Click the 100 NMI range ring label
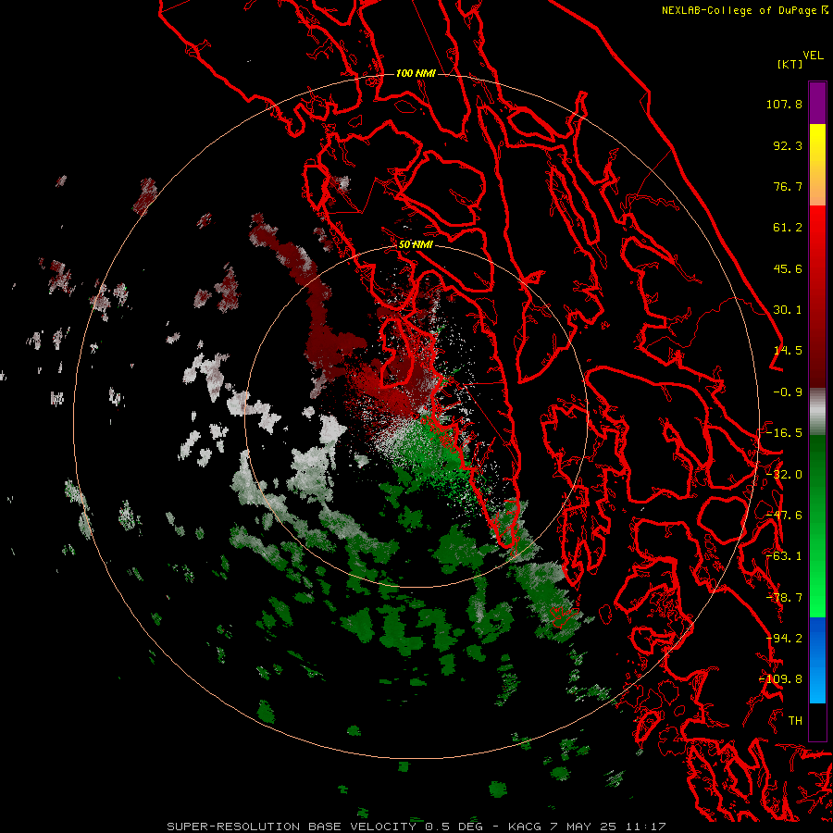This screenshot has width=833, height=833. (416, 73)
